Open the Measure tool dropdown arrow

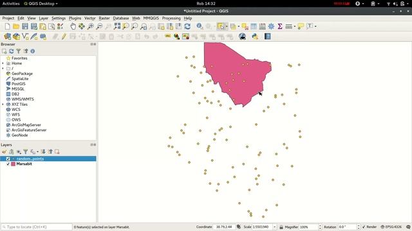pyautogui.click(x=295, y=26)
